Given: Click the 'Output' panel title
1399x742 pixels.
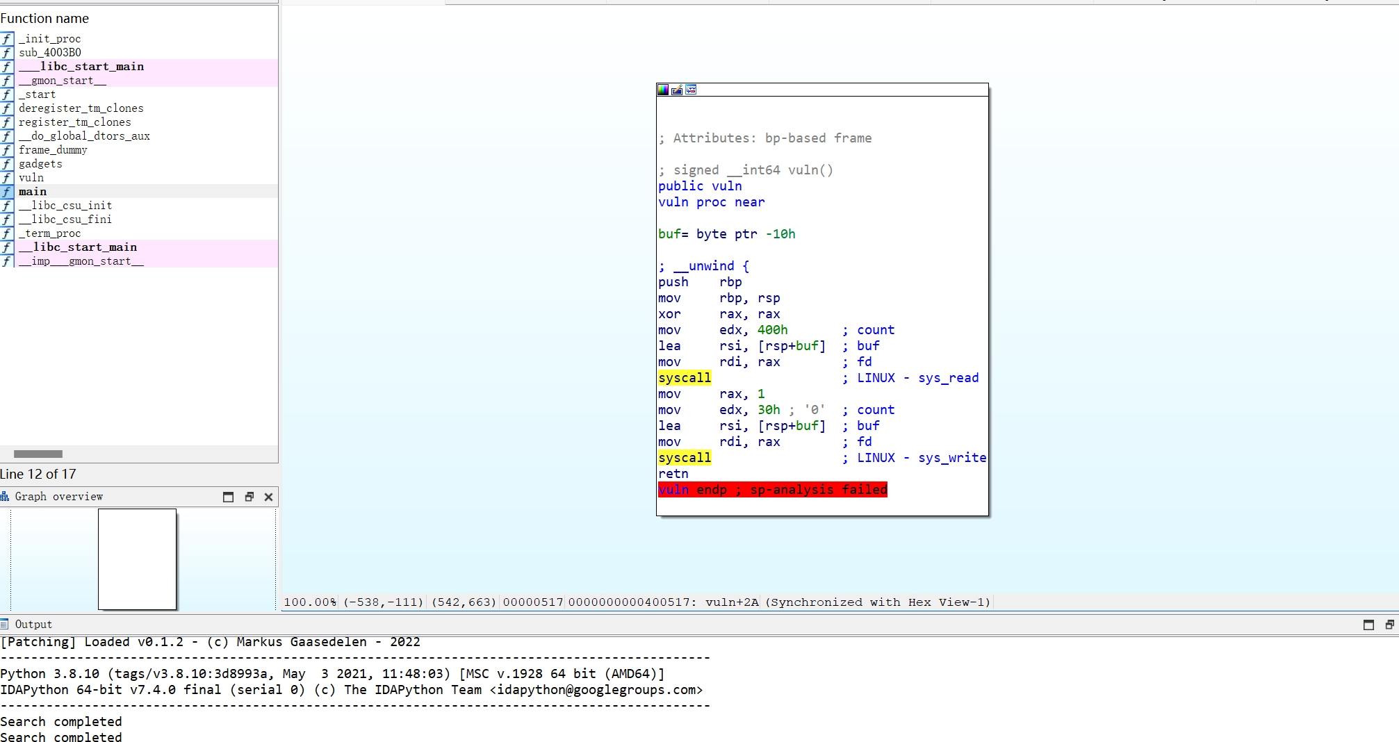Looking at the screenshot, I should tap(33, 625).
